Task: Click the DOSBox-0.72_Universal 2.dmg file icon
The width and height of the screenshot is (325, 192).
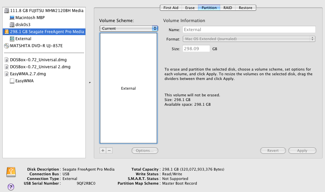Action: (x=7, y=67)
